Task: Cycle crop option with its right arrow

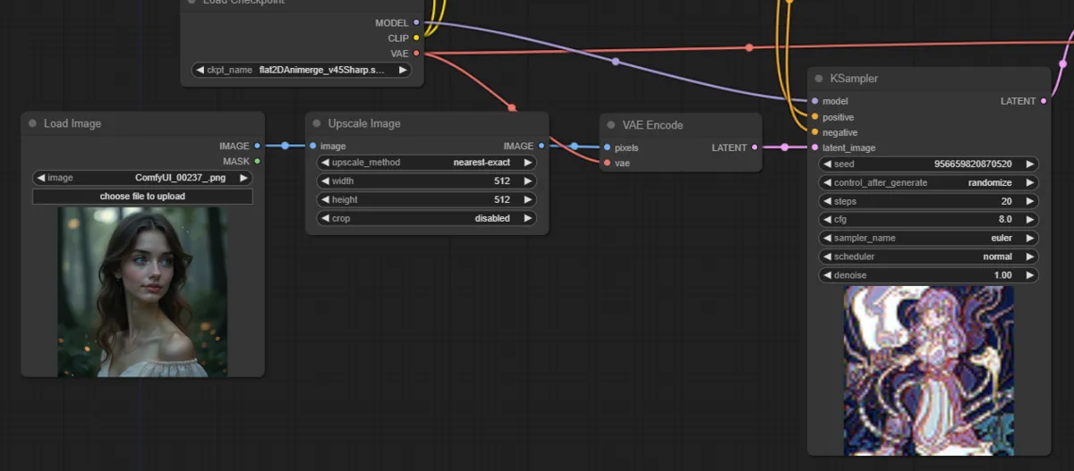Action: 528,218
